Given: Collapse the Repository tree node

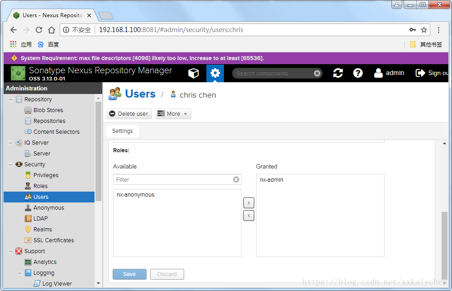Looking at the screenshot, I should click(11, 99).
